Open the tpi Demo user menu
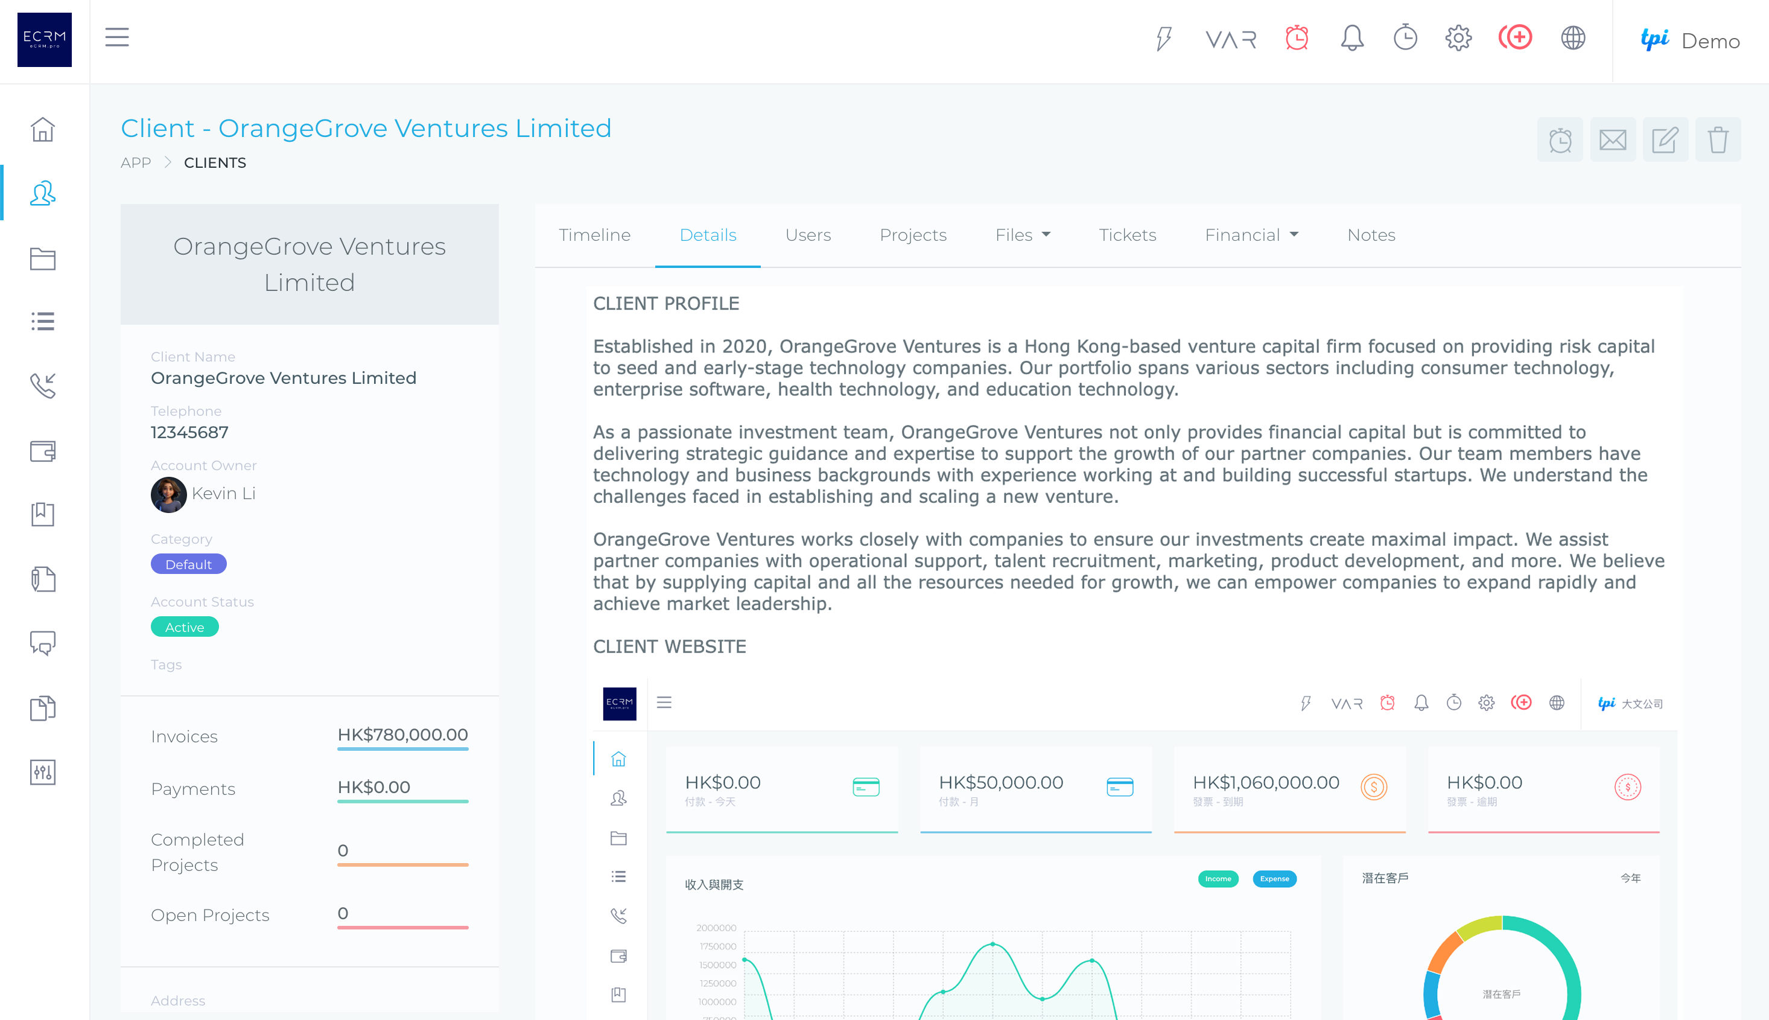The width and height of the screenshot is (1769, 1020). coord(1690,40)
